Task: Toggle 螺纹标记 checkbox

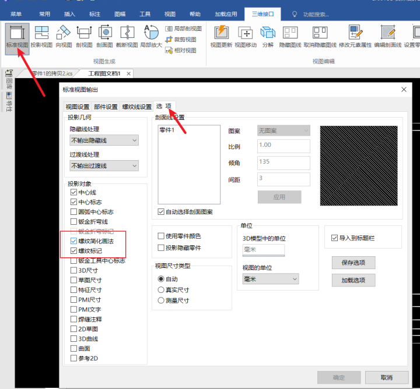Action: point(73,251)
